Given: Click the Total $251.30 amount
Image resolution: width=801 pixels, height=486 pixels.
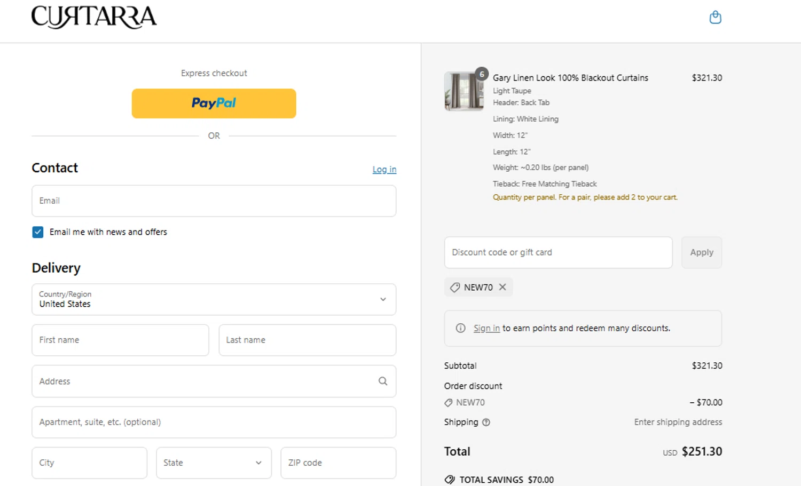Looking at the screenshot, I should pos(702,451).
